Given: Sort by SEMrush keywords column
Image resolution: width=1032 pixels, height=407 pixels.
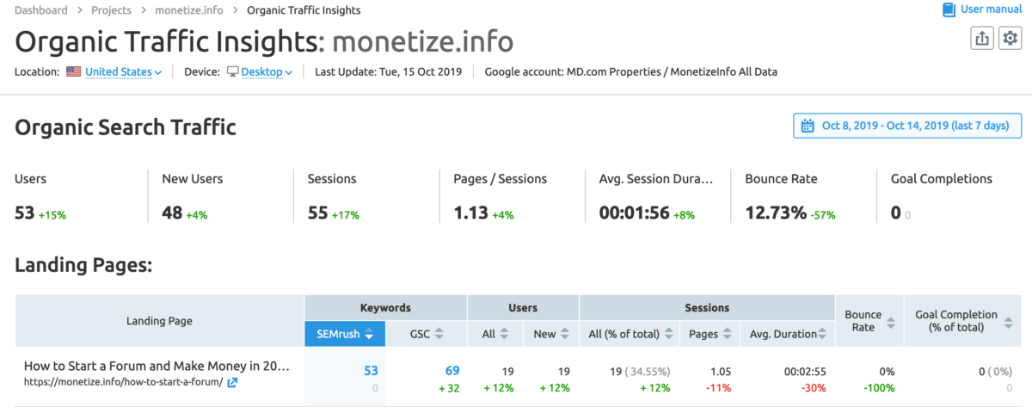Looking at the screenshot, I should click(344, 333).
